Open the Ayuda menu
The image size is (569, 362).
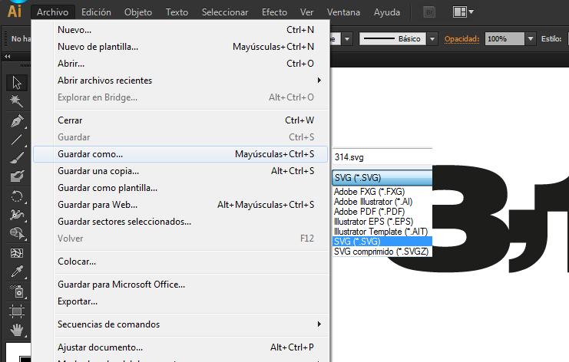pos(387,12)
